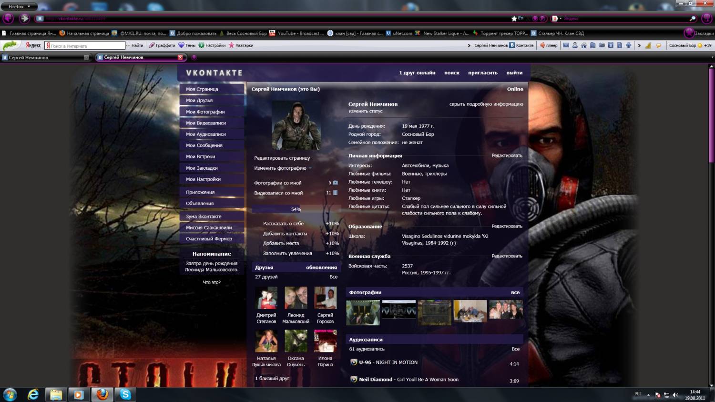715x402 pixels.
Task: Expand the list-all-tabs arrow at tab bar end
Action: point(711,57)
